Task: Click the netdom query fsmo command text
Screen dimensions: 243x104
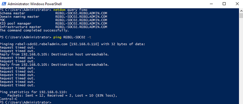Action: 70,10
